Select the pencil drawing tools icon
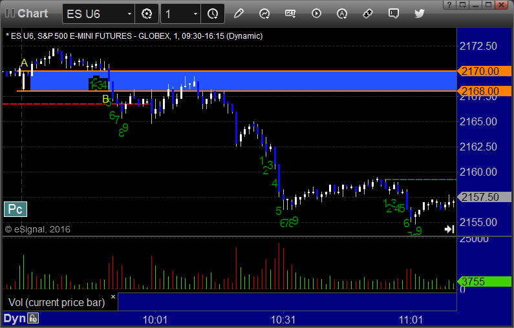Screen dimensions: 514x328 tap(239, 14)
